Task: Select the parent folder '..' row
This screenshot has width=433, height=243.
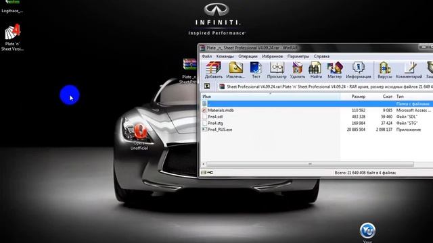Action: pyautogui.click(x=317, y=104)
